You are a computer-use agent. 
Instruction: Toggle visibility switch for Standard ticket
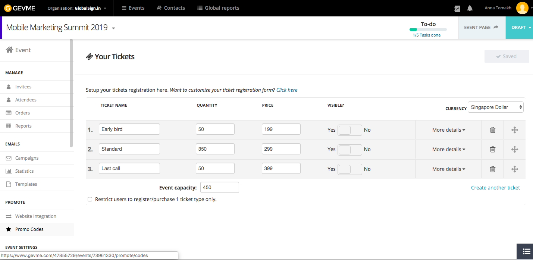(x=349, y=149)
